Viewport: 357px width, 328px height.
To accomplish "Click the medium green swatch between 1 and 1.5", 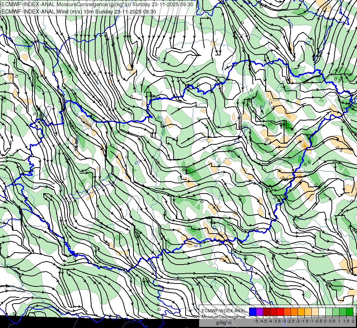I will 343,312.
